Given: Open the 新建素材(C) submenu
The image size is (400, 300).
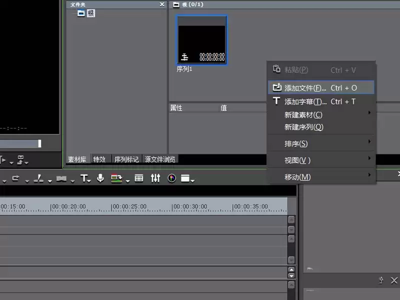Looking at the screenshot, I should coord(321,115).
